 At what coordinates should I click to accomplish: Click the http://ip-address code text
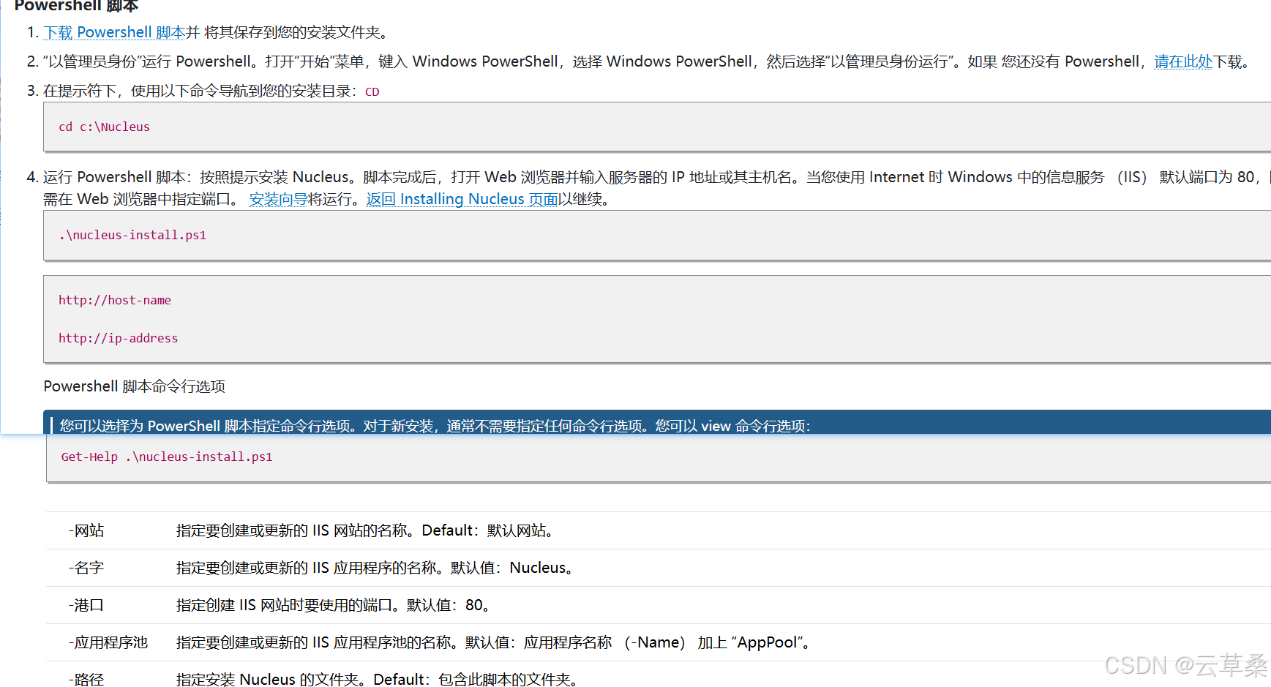pyautogui.click(x=118, y=338)
